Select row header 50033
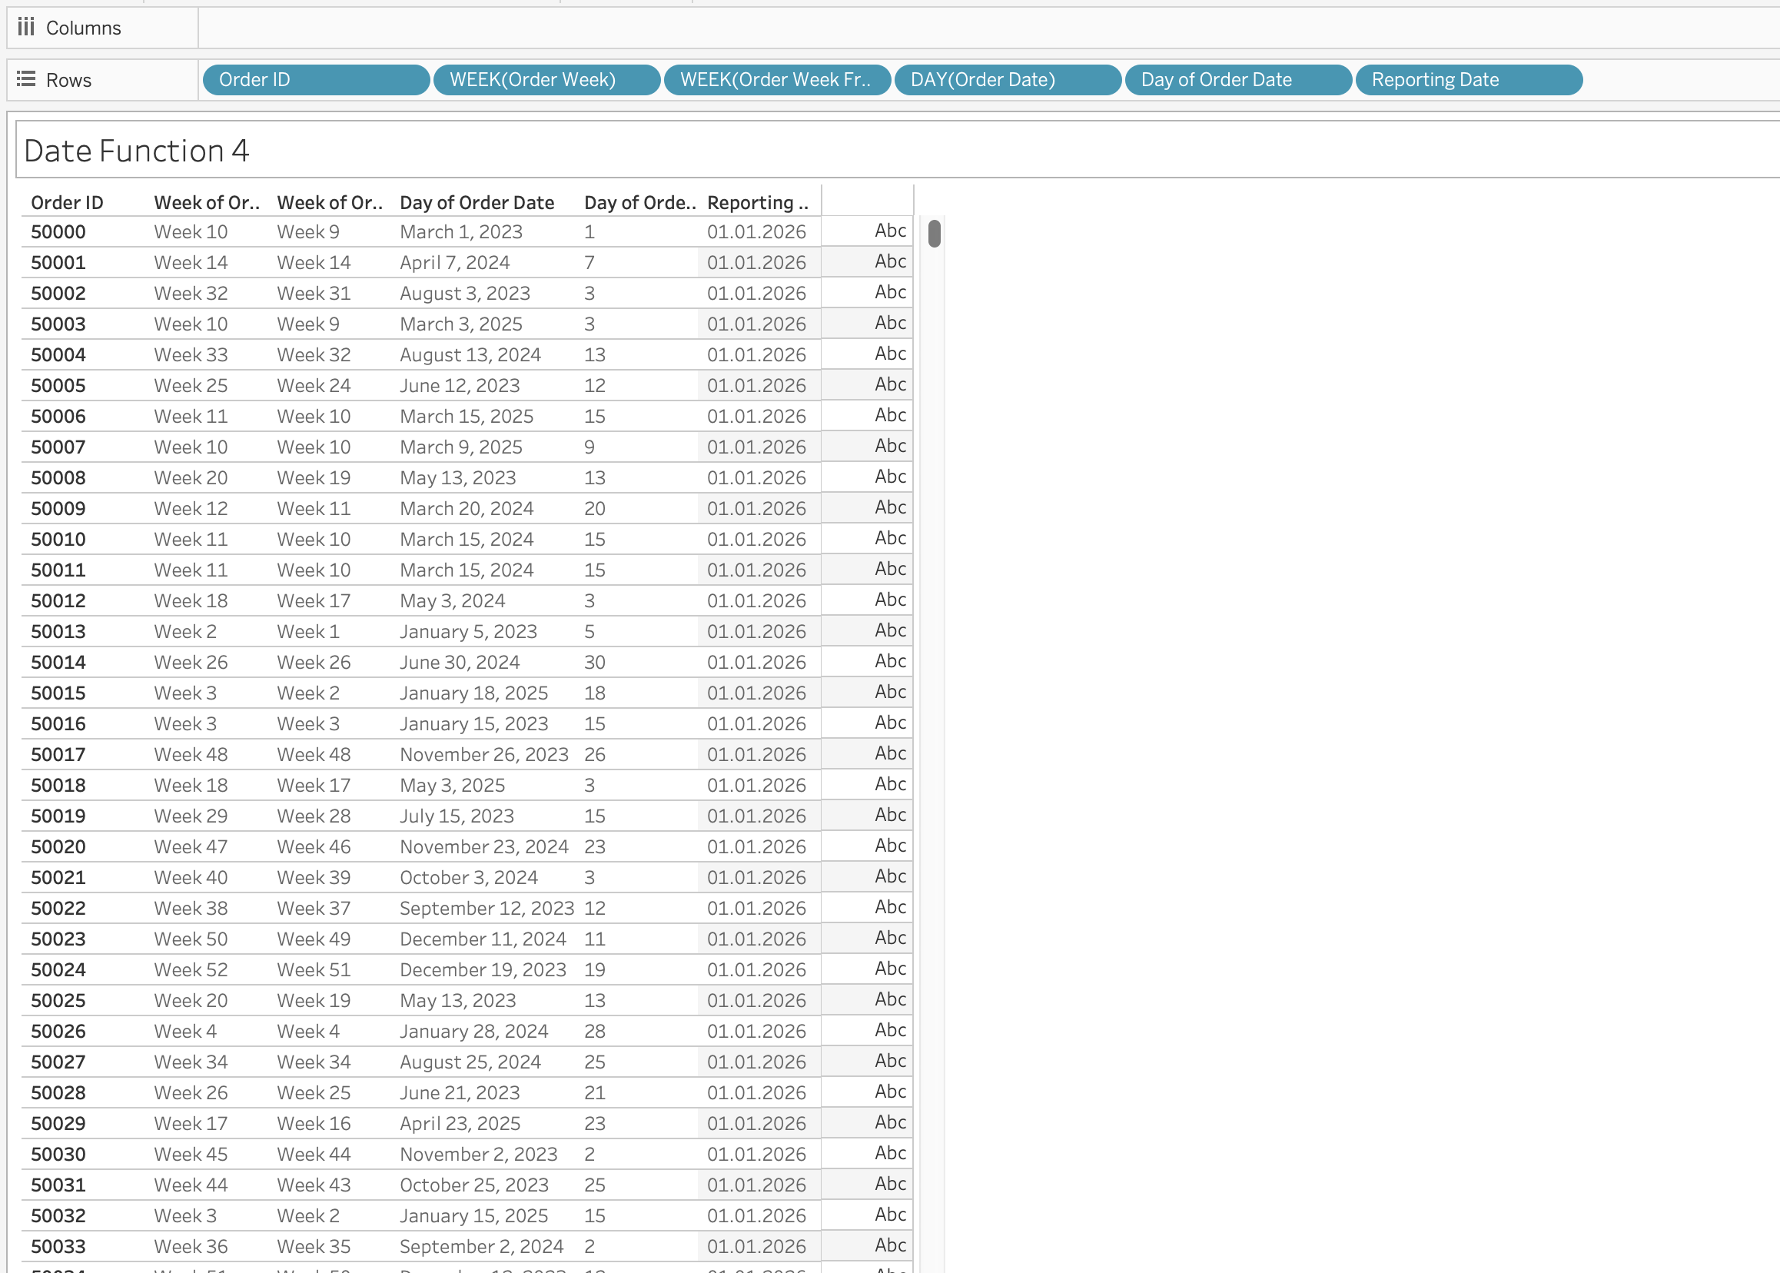Image resolution: width=1780 pixels, height=1273 pixels. (58, 1246)
